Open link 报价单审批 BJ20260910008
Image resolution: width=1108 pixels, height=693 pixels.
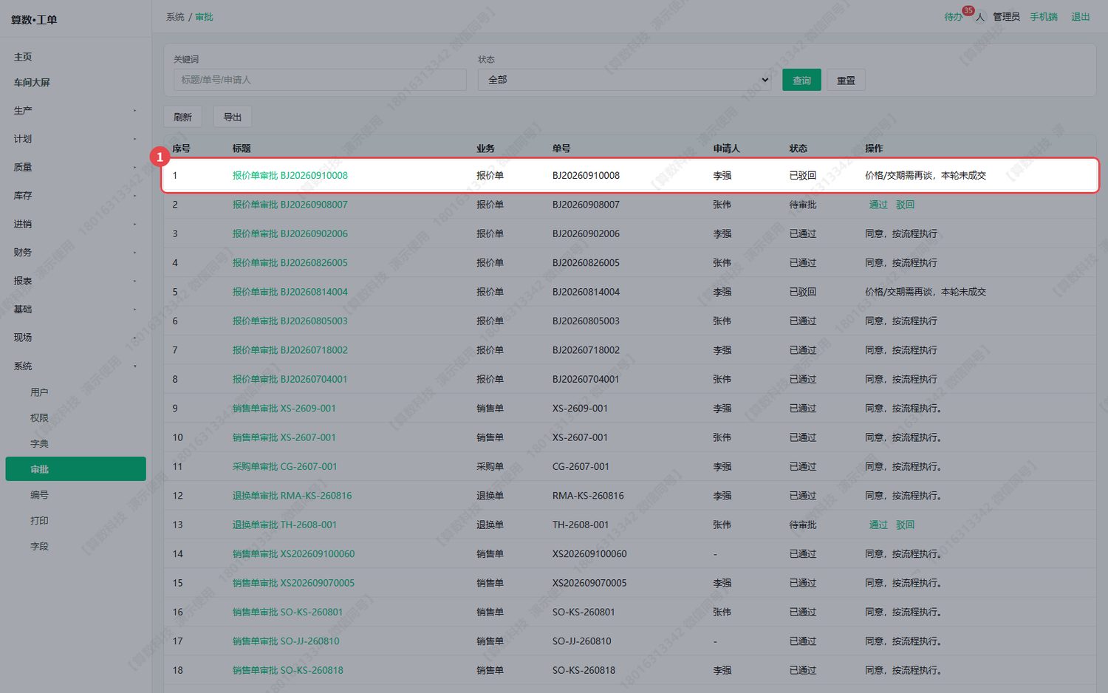[x=290, y=176]
